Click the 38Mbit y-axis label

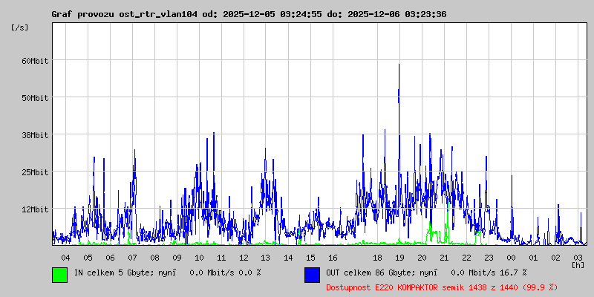click(x=35, y=135)
